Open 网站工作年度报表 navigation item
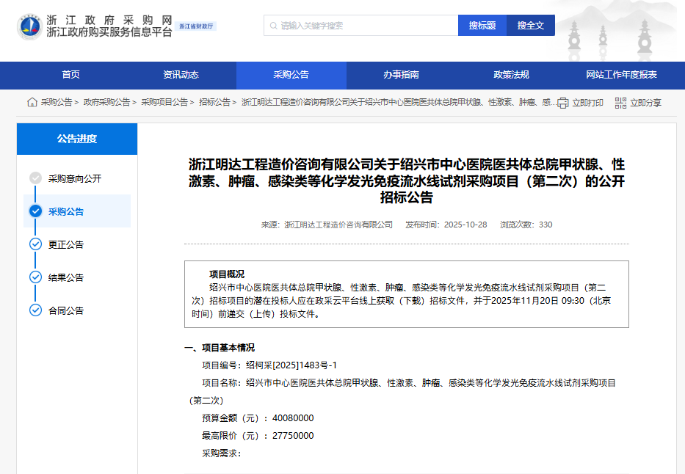The width and height of the screenshot is (685, 474). pos(621,75)
